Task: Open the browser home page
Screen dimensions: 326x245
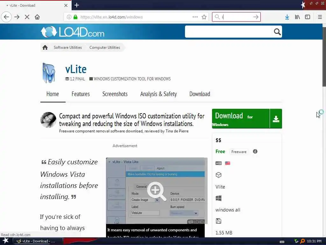Action: pos(37,17)
